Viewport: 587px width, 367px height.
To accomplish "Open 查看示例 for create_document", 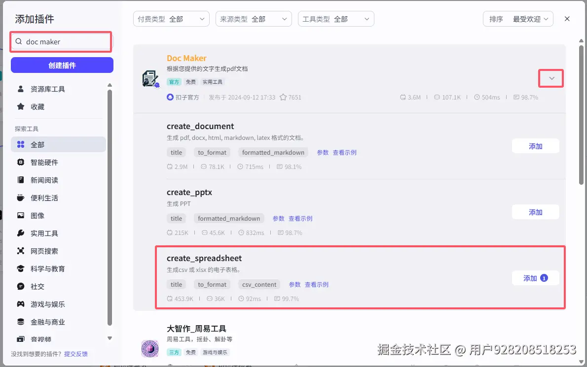I will 344,153.
